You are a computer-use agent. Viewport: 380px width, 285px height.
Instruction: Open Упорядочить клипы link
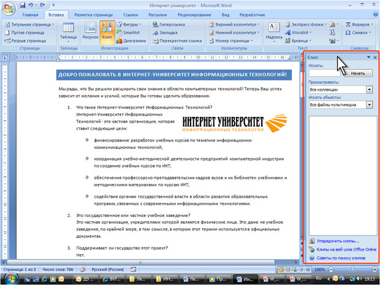pyautogui.click(x=338, y=241)
